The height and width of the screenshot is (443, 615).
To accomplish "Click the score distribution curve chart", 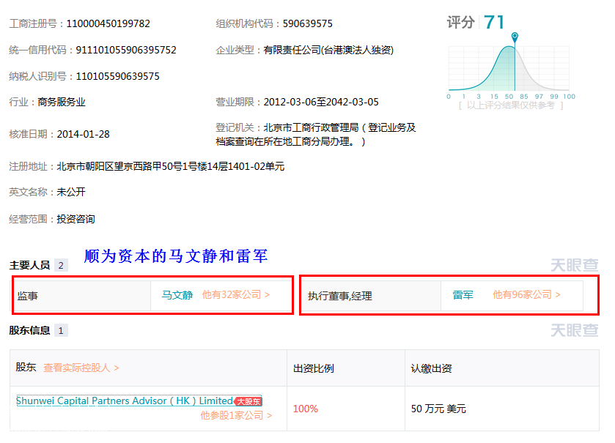I will click(509, 69).
